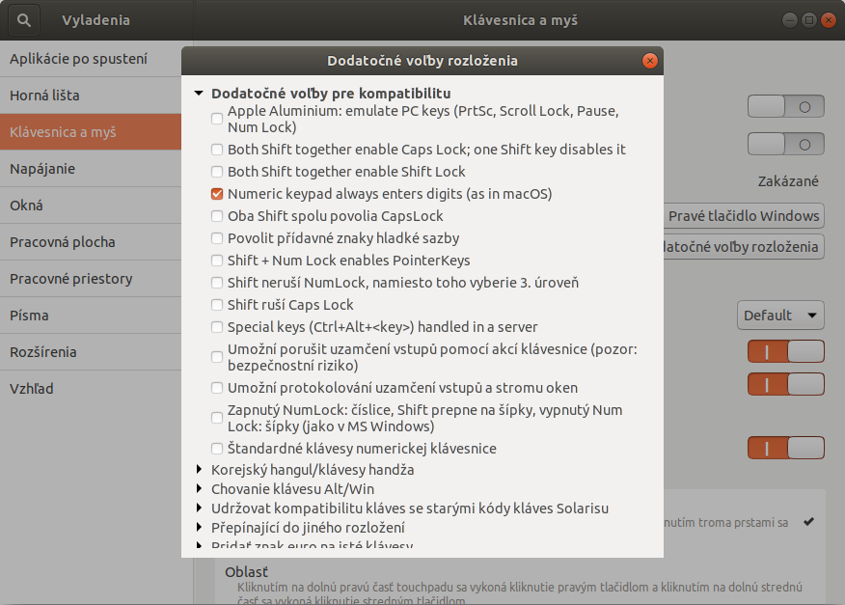Minimize the Klávesnica a myš window

tap(790, 19)
